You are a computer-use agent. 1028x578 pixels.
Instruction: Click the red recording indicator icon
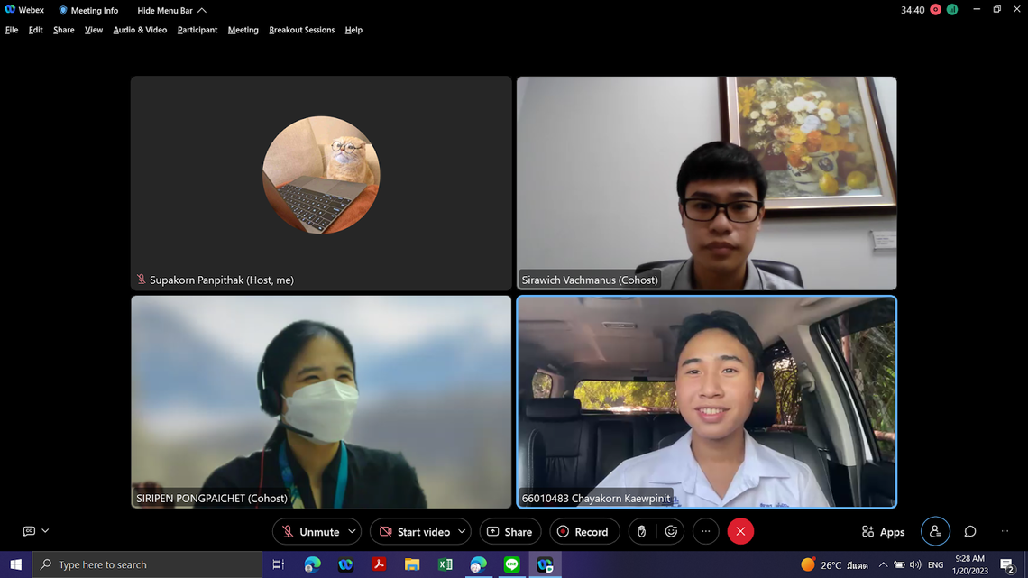pyautogui.click(x=935, y=10)
